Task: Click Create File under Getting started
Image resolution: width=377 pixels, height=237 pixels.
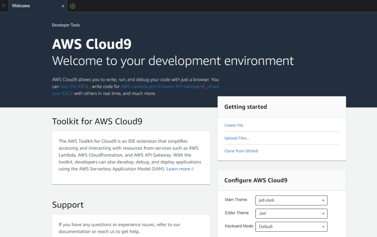Action: (x=234, y=125)
